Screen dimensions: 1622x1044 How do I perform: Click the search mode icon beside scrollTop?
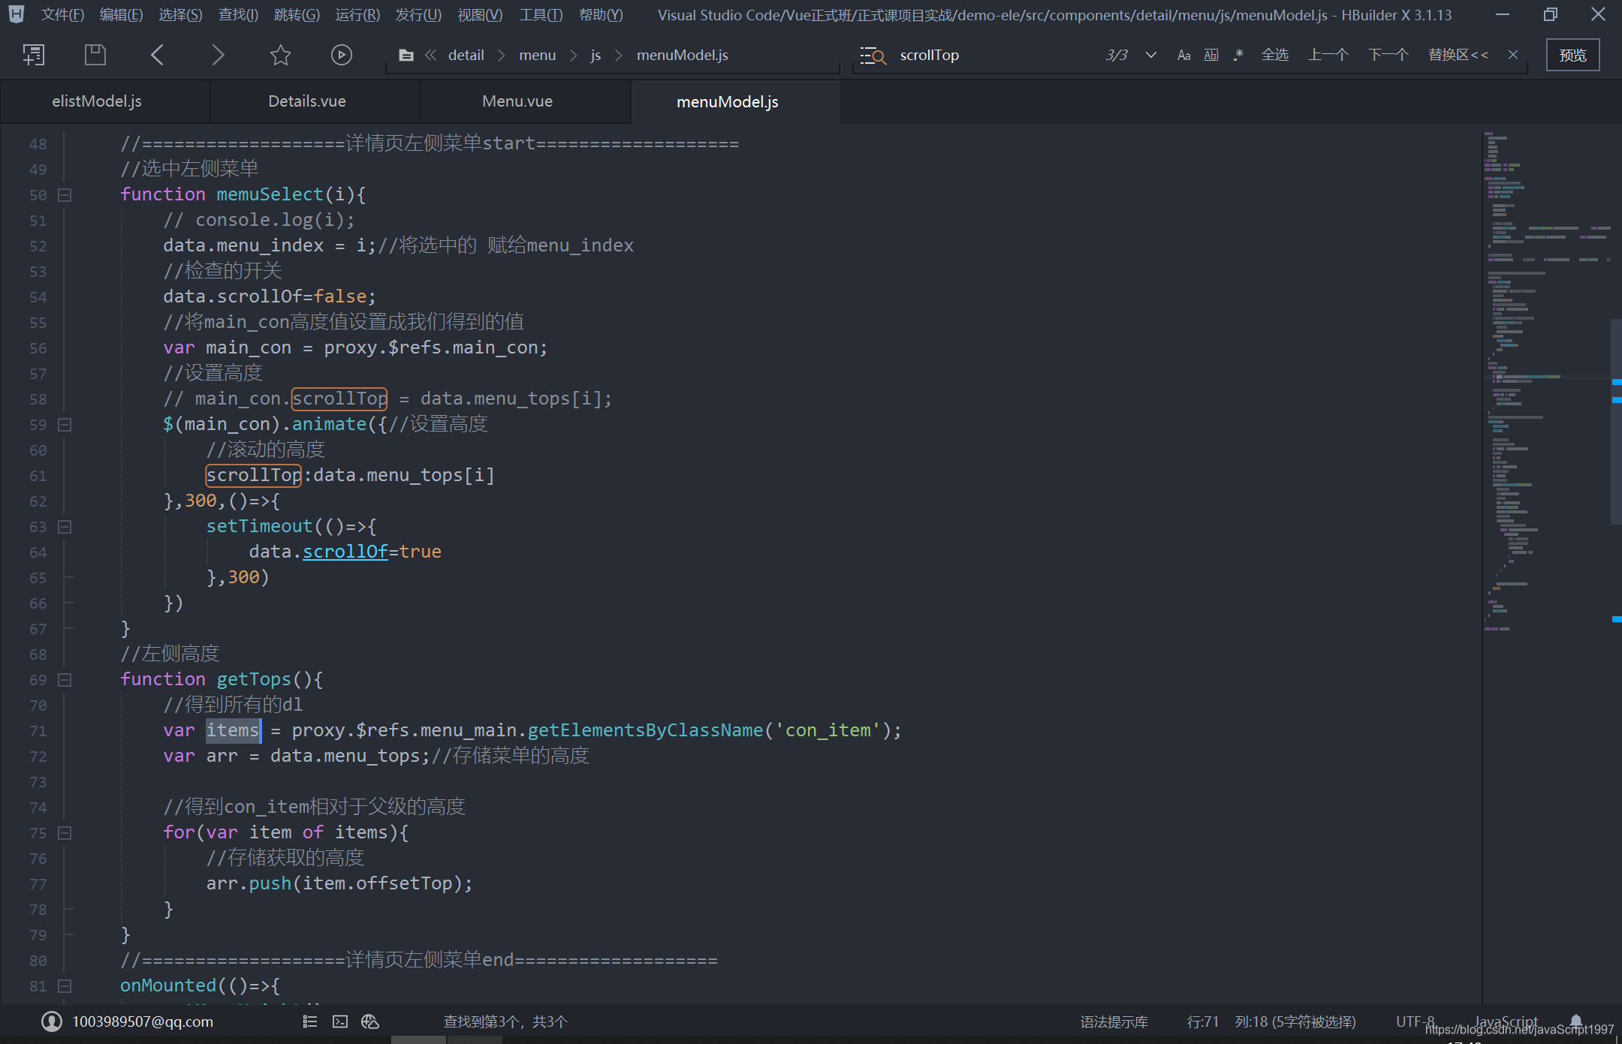coord(873,56)
